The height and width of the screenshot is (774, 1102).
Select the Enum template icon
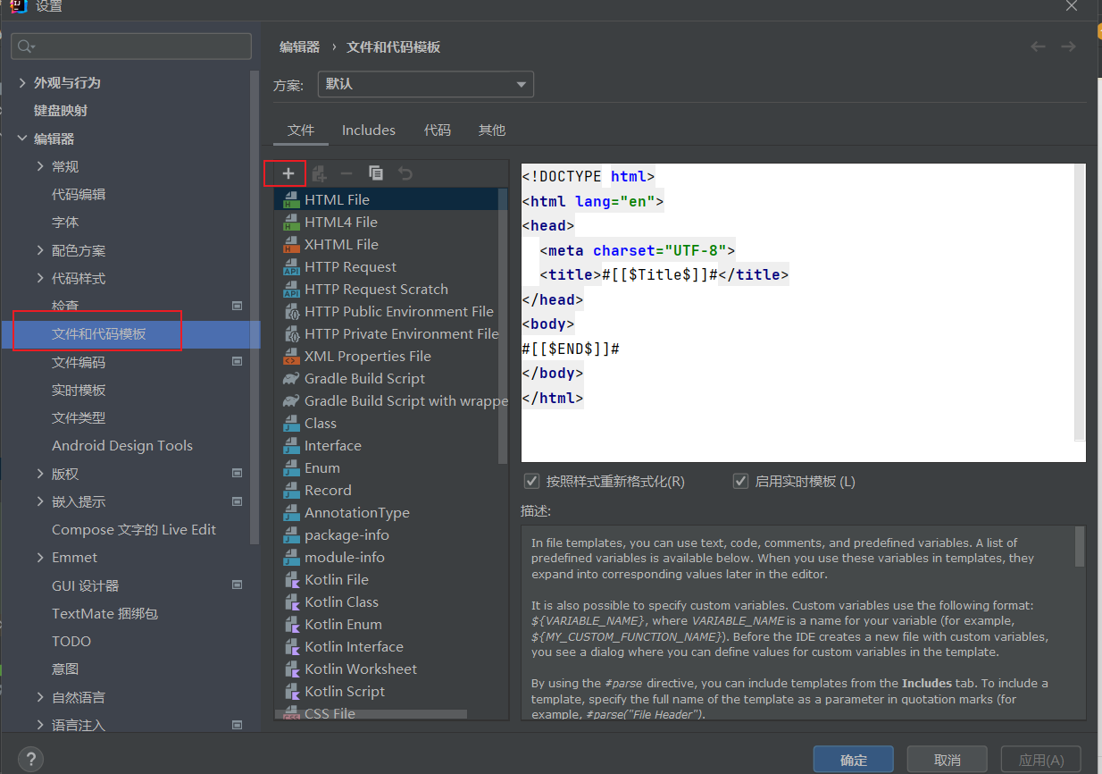pos(291,467)
